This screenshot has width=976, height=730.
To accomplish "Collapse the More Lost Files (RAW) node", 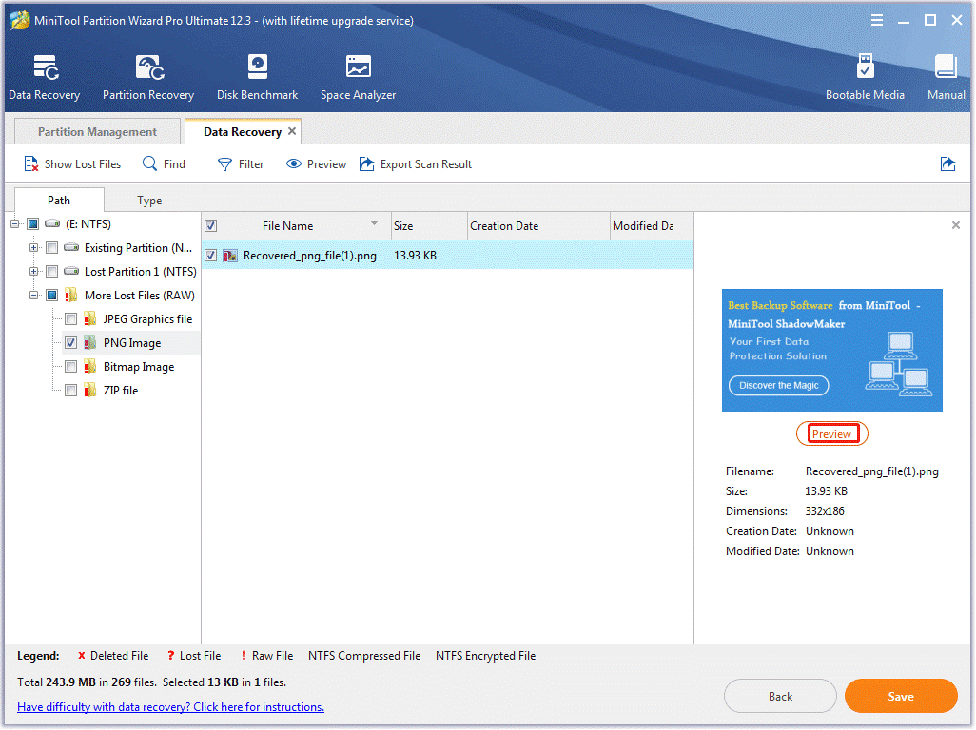I will (34, 296).
